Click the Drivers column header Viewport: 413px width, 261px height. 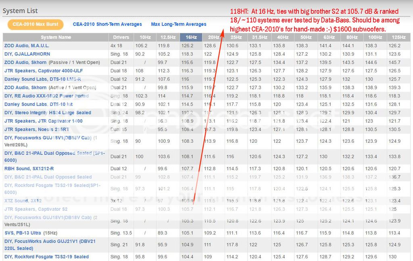tap(121, 37)
